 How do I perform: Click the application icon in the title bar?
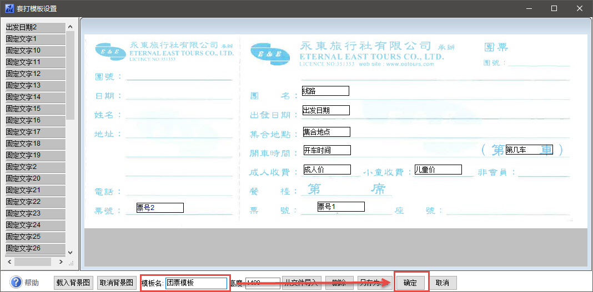tap(9, 8)
